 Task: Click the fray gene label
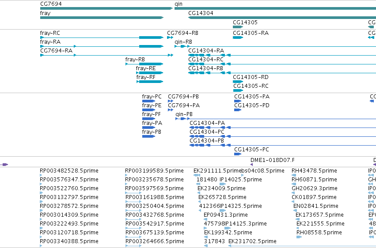46,13
